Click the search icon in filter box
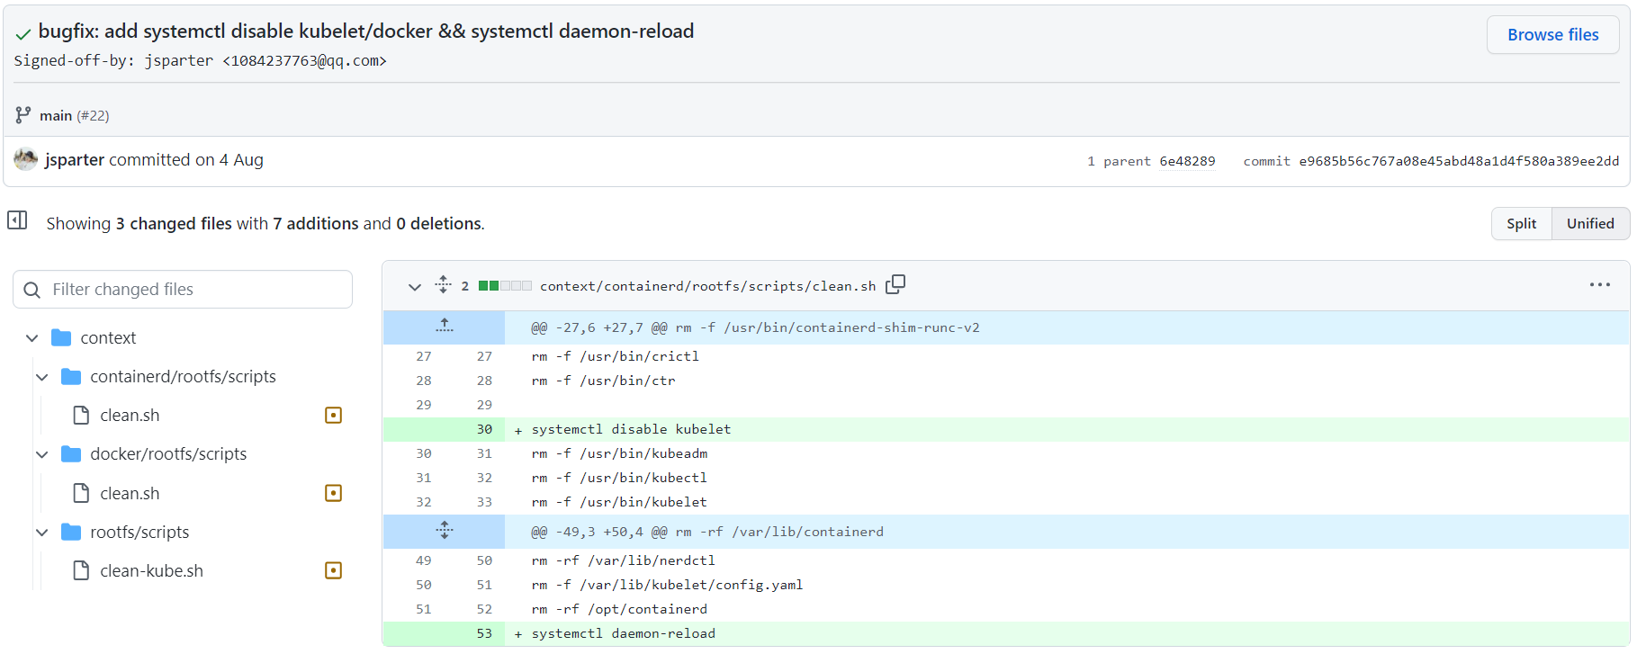The height and width of the screenshot is (654, 1637). tap(32, 290)
